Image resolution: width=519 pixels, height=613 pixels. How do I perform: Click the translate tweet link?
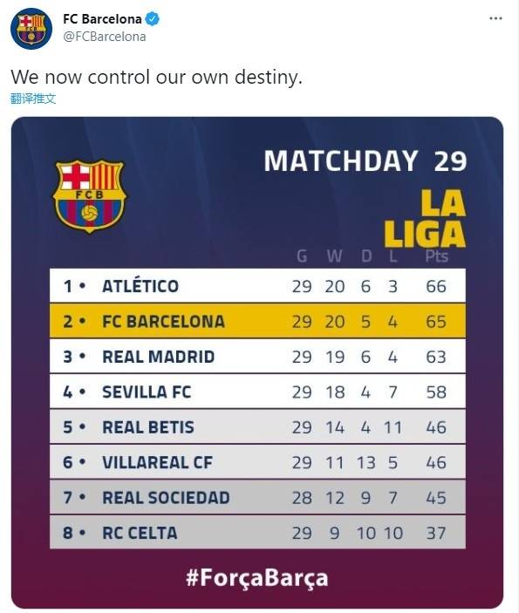33,99
